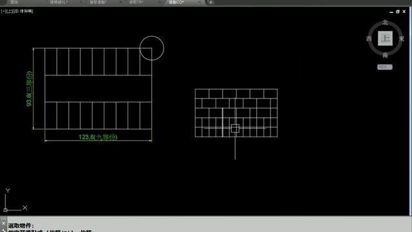The height and width of the screenshot is (232, 412).
Task: Open the 2D wireframe visual style menu
Action: coord(23,11)
